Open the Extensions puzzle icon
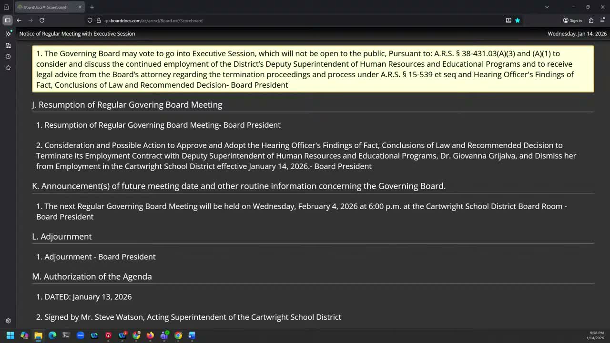This screenshot has height=343, width=610. coord(591,20)
